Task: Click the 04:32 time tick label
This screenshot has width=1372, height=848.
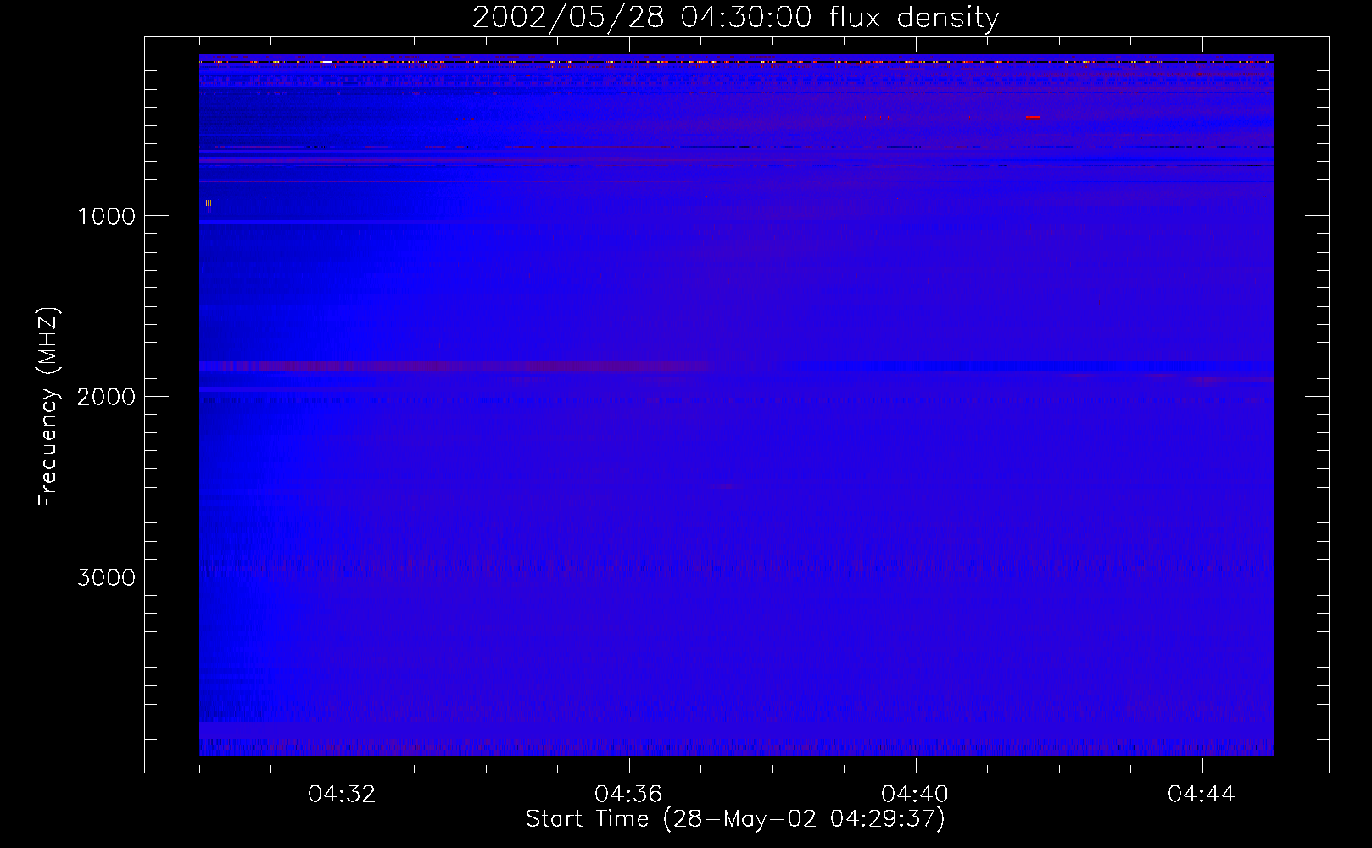Action: (x=342, y=795)
